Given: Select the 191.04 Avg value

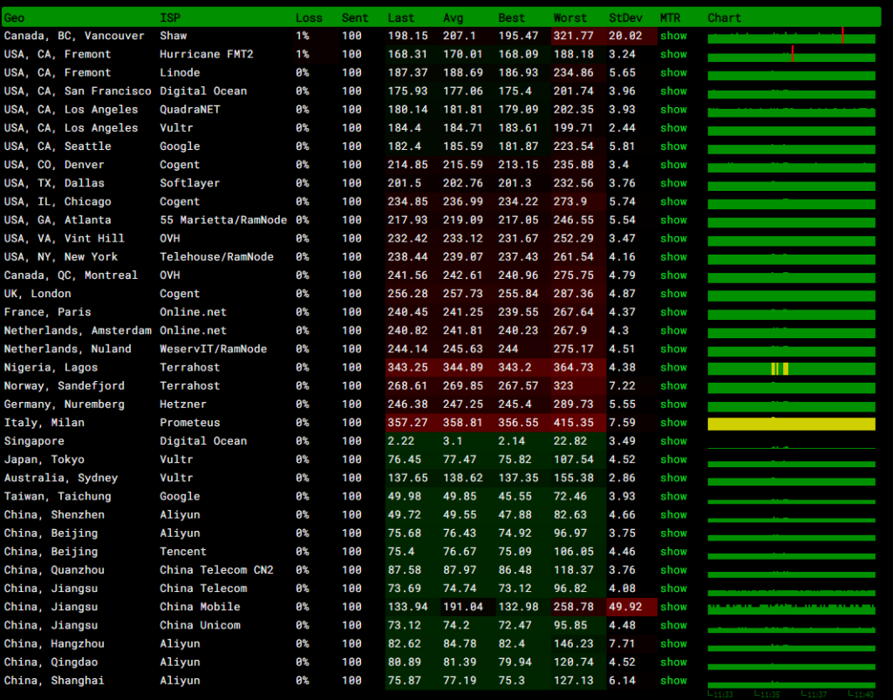Looking at the screenshot, I should click(x=463, y=607).
